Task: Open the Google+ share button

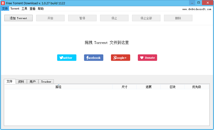Action: tap(121, 58)
